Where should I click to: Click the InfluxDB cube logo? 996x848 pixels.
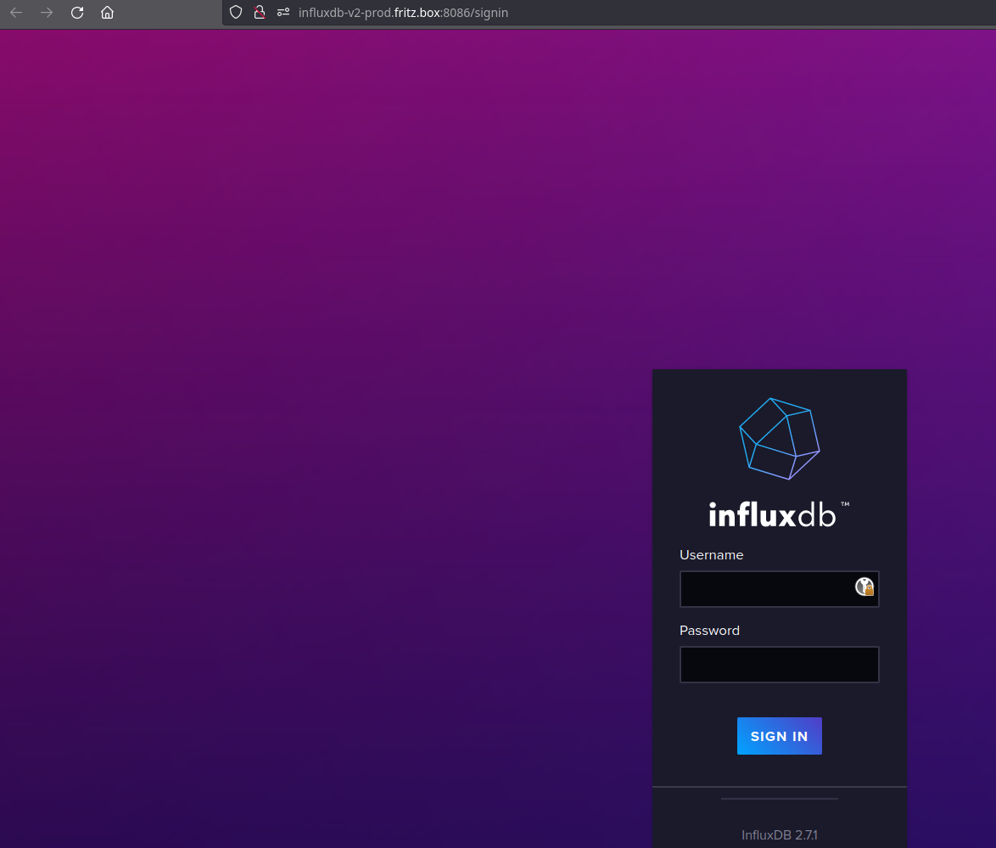780,439
